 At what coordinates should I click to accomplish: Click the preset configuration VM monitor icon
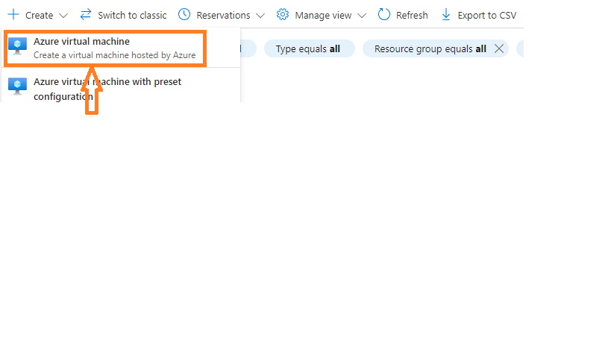click(x=18, y=86)
